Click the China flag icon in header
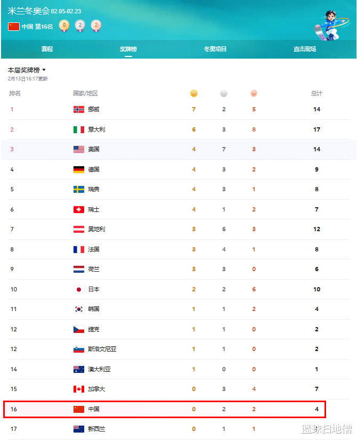 point(14,27)
